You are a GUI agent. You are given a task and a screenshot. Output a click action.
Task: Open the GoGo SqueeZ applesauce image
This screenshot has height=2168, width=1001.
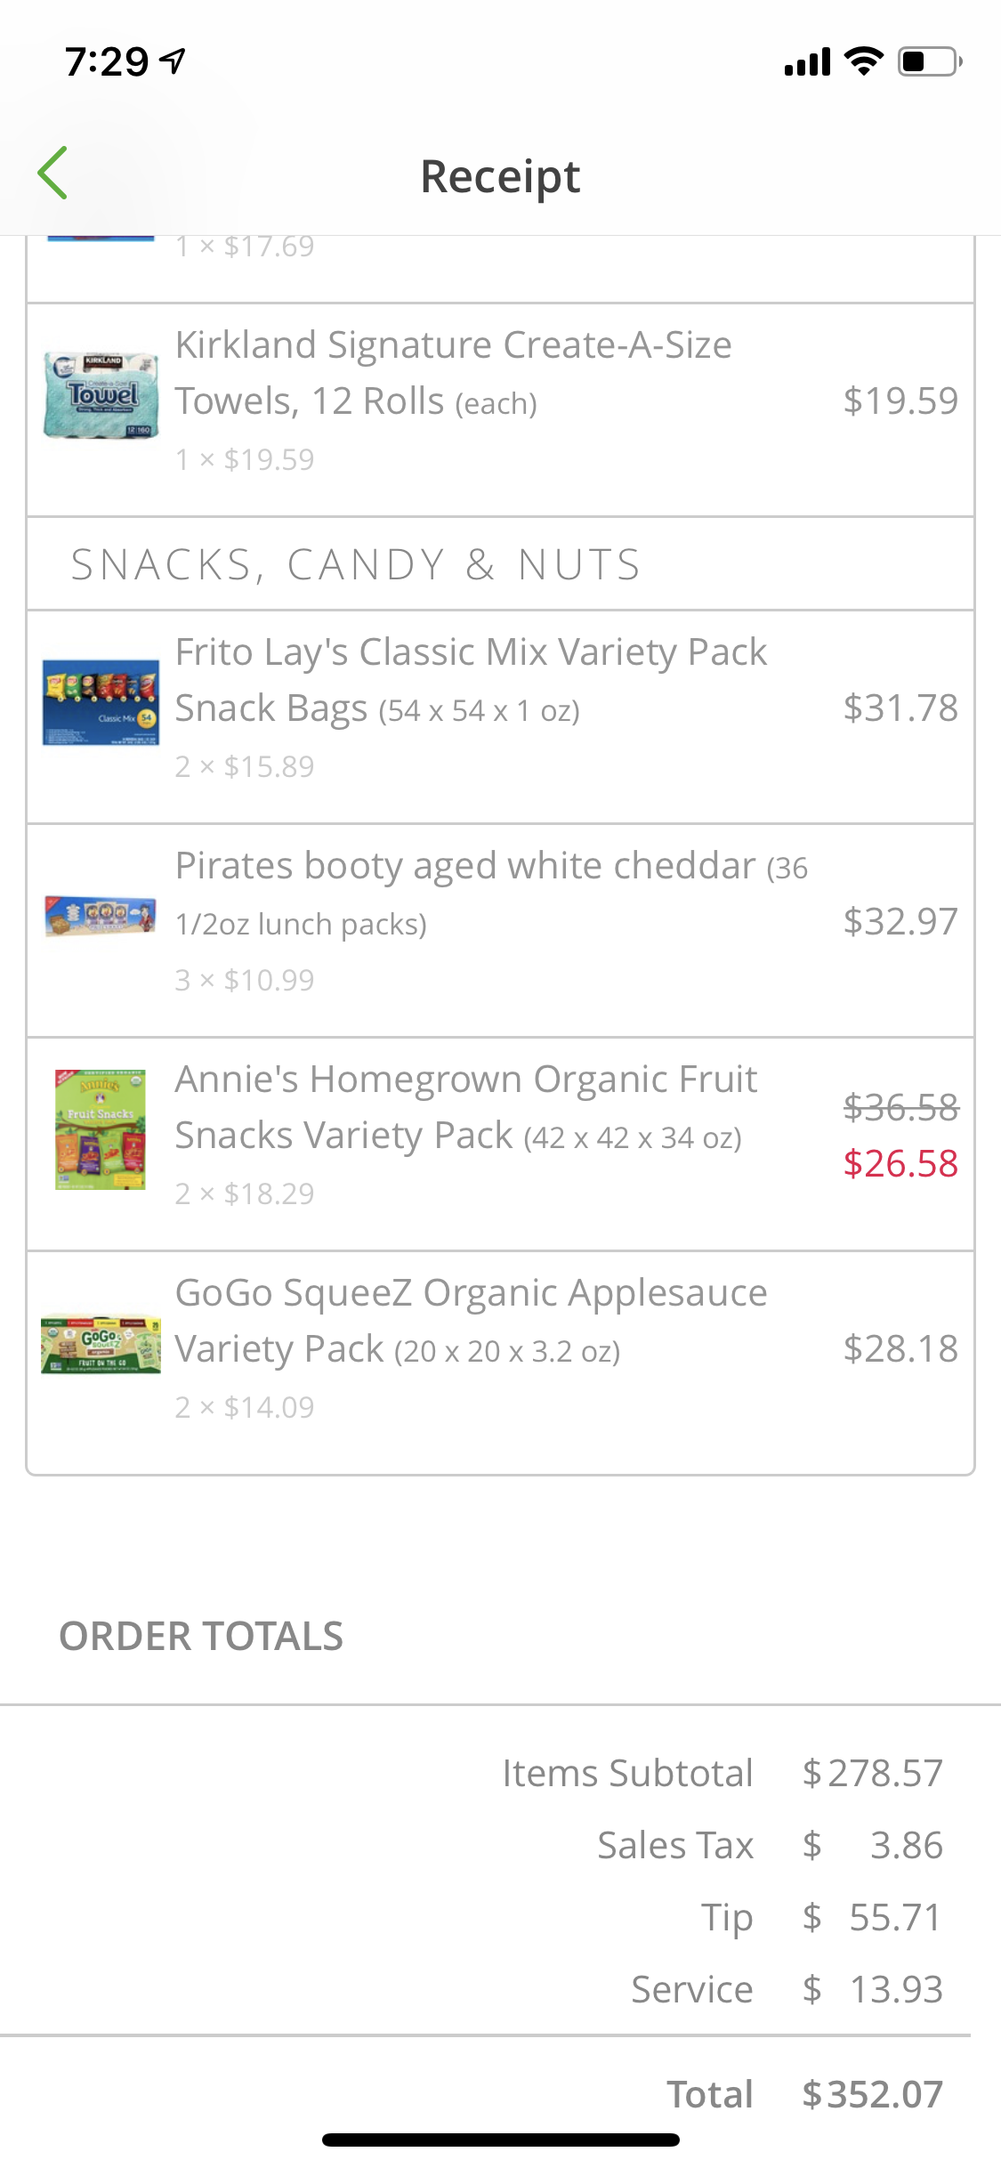click(101, 1346)
